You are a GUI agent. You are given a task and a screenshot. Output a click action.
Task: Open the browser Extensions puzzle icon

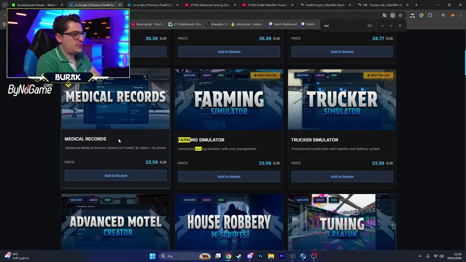pos(430,15)
